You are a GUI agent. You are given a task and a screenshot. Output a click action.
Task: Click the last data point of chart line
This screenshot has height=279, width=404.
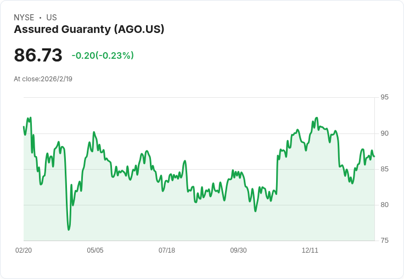374,157
